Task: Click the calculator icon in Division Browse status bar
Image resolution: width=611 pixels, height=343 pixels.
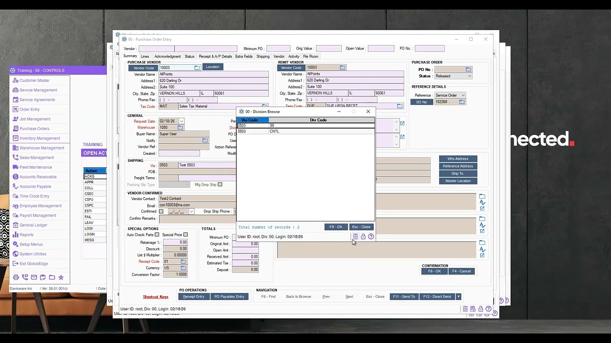Action: pyautogui.click(x=356, y=237)
